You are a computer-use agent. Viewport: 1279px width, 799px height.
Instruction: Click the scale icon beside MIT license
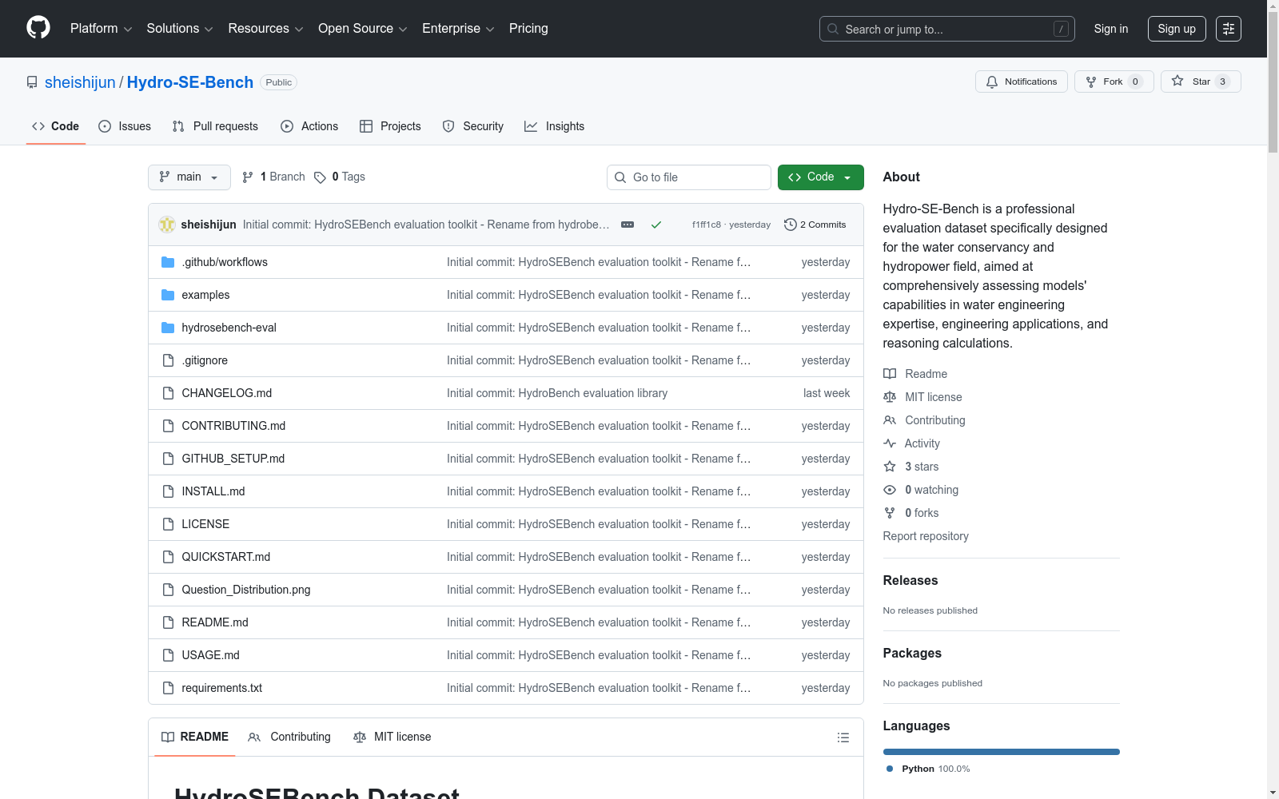(890, 397)
